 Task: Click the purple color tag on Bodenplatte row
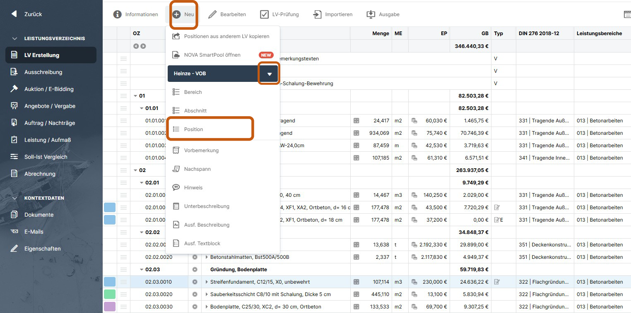coord(110,307)
